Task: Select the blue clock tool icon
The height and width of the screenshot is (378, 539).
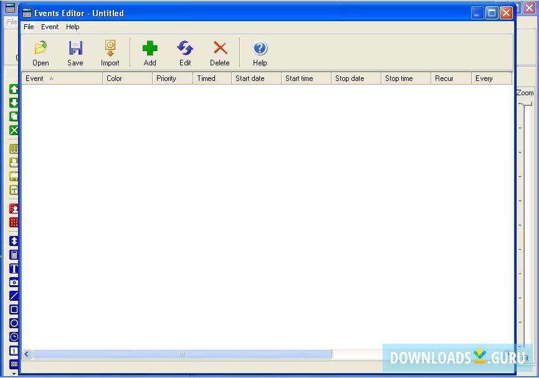Action: click(14, 337)
